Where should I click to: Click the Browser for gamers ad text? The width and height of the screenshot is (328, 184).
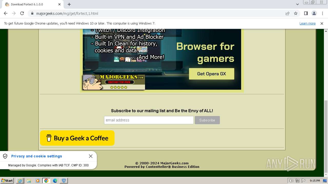(205, 52)
